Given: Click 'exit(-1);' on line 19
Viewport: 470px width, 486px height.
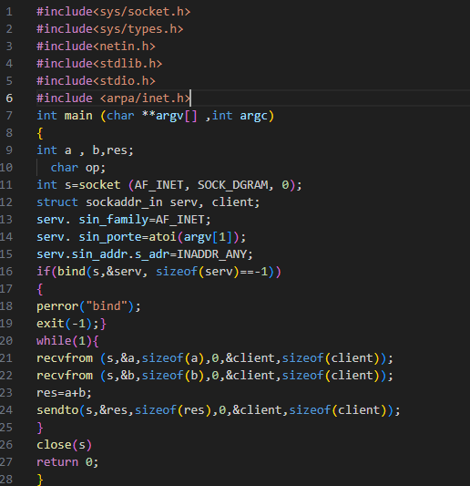Looking at the screenshot, I should tap(67, 324).
